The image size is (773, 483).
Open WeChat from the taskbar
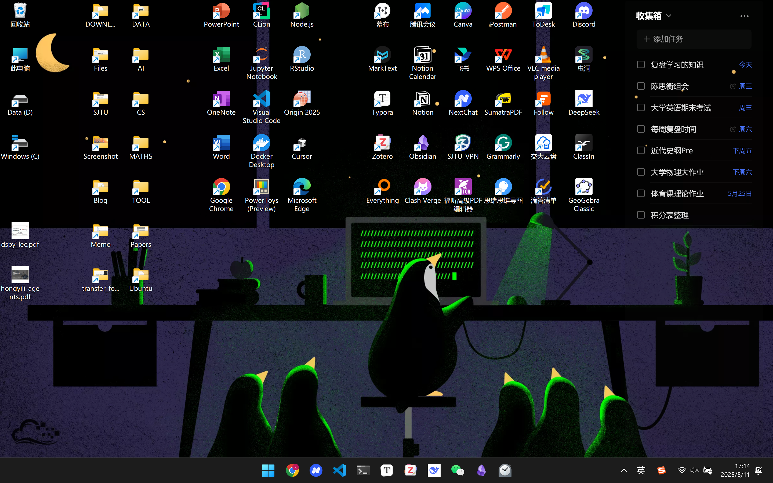coord(458,470)
